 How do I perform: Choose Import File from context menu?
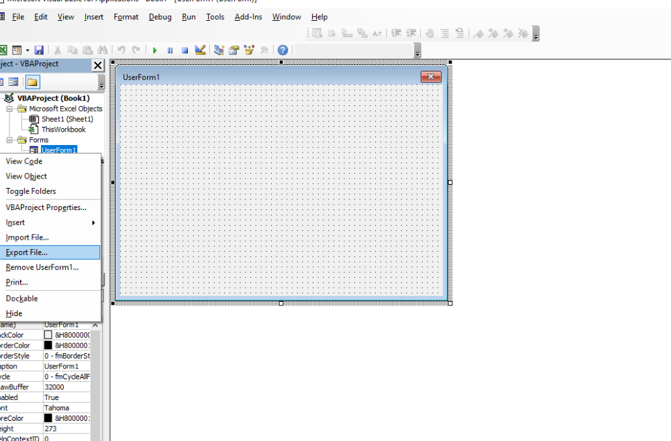tap(50, 238)
